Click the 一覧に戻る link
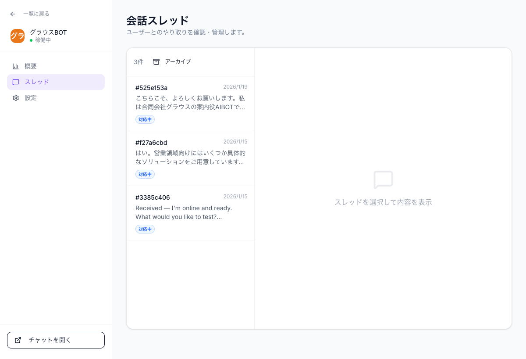The image size is (526, 359). coord(36,14)
